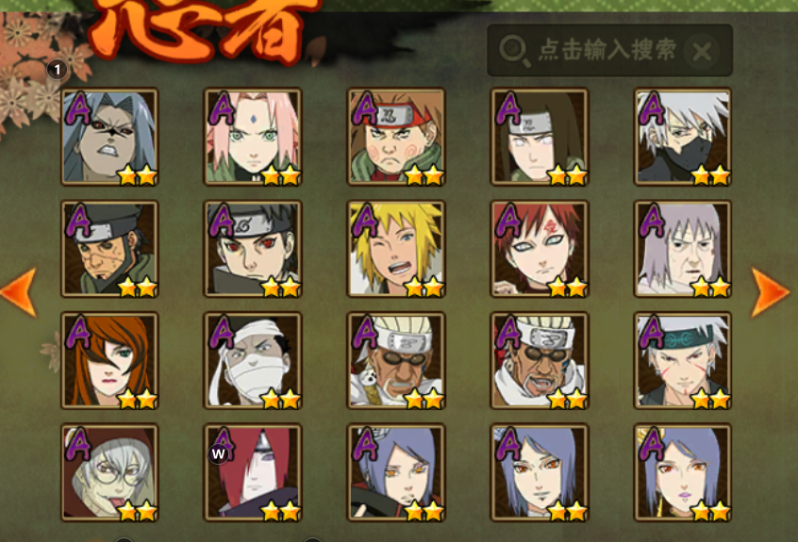798x542 pixels.
Task: Select the chubby ninja with red headband
Action: 396,137
